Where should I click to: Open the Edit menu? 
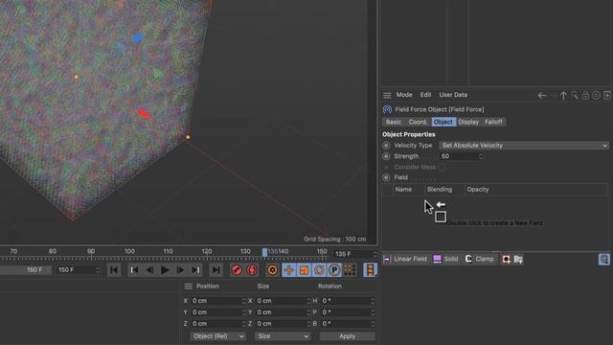point(425,95)
